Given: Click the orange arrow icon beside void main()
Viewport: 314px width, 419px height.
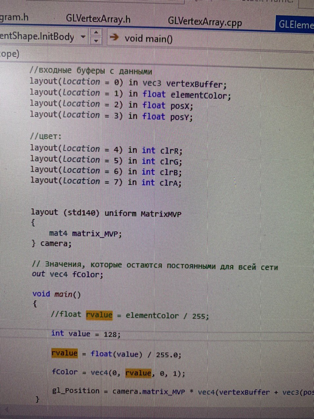Looking at the screenshot, I should point(114,37).
